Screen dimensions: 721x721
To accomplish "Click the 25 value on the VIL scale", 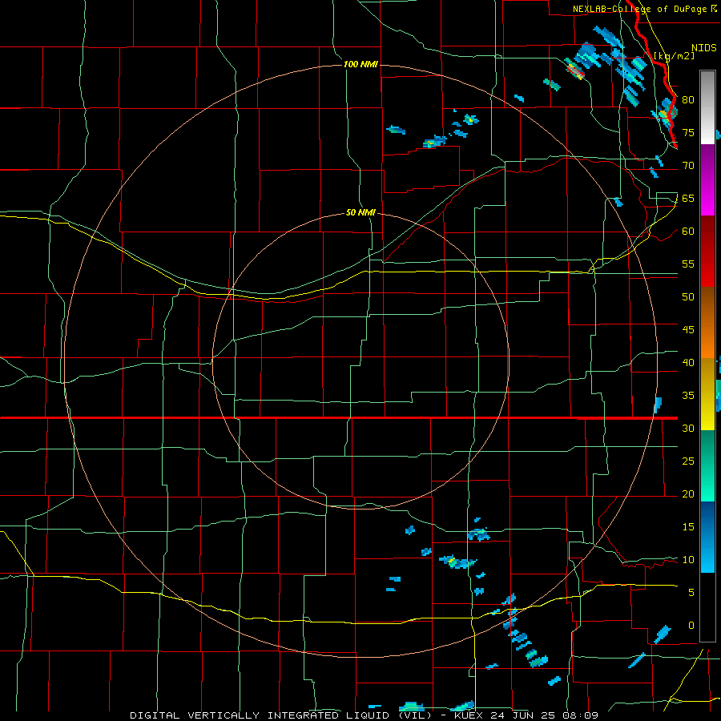I will (688, 461).
